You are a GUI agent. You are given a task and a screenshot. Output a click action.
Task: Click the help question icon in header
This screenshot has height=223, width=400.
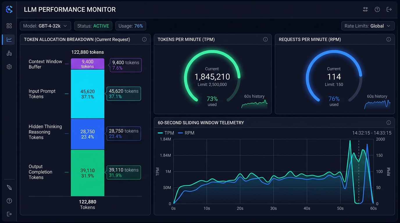point(377,10)
